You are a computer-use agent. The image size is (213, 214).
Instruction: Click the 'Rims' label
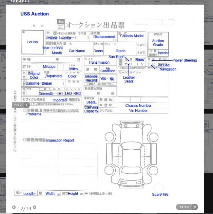coord(140,60)
